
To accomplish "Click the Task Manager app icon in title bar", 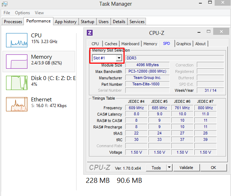I will [5, 4].
